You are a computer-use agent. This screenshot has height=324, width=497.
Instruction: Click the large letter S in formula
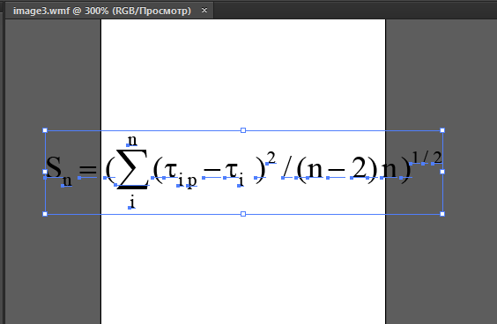(54, 166)
